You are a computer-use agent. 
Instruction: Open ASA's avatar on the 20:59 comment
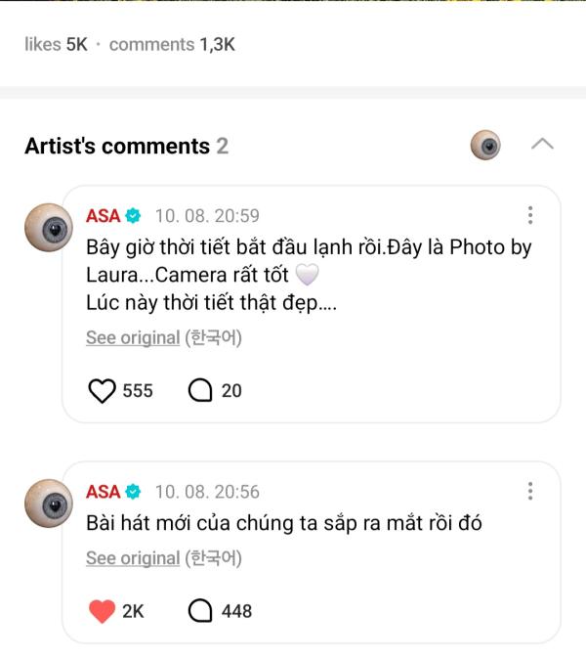click(48, 228)
